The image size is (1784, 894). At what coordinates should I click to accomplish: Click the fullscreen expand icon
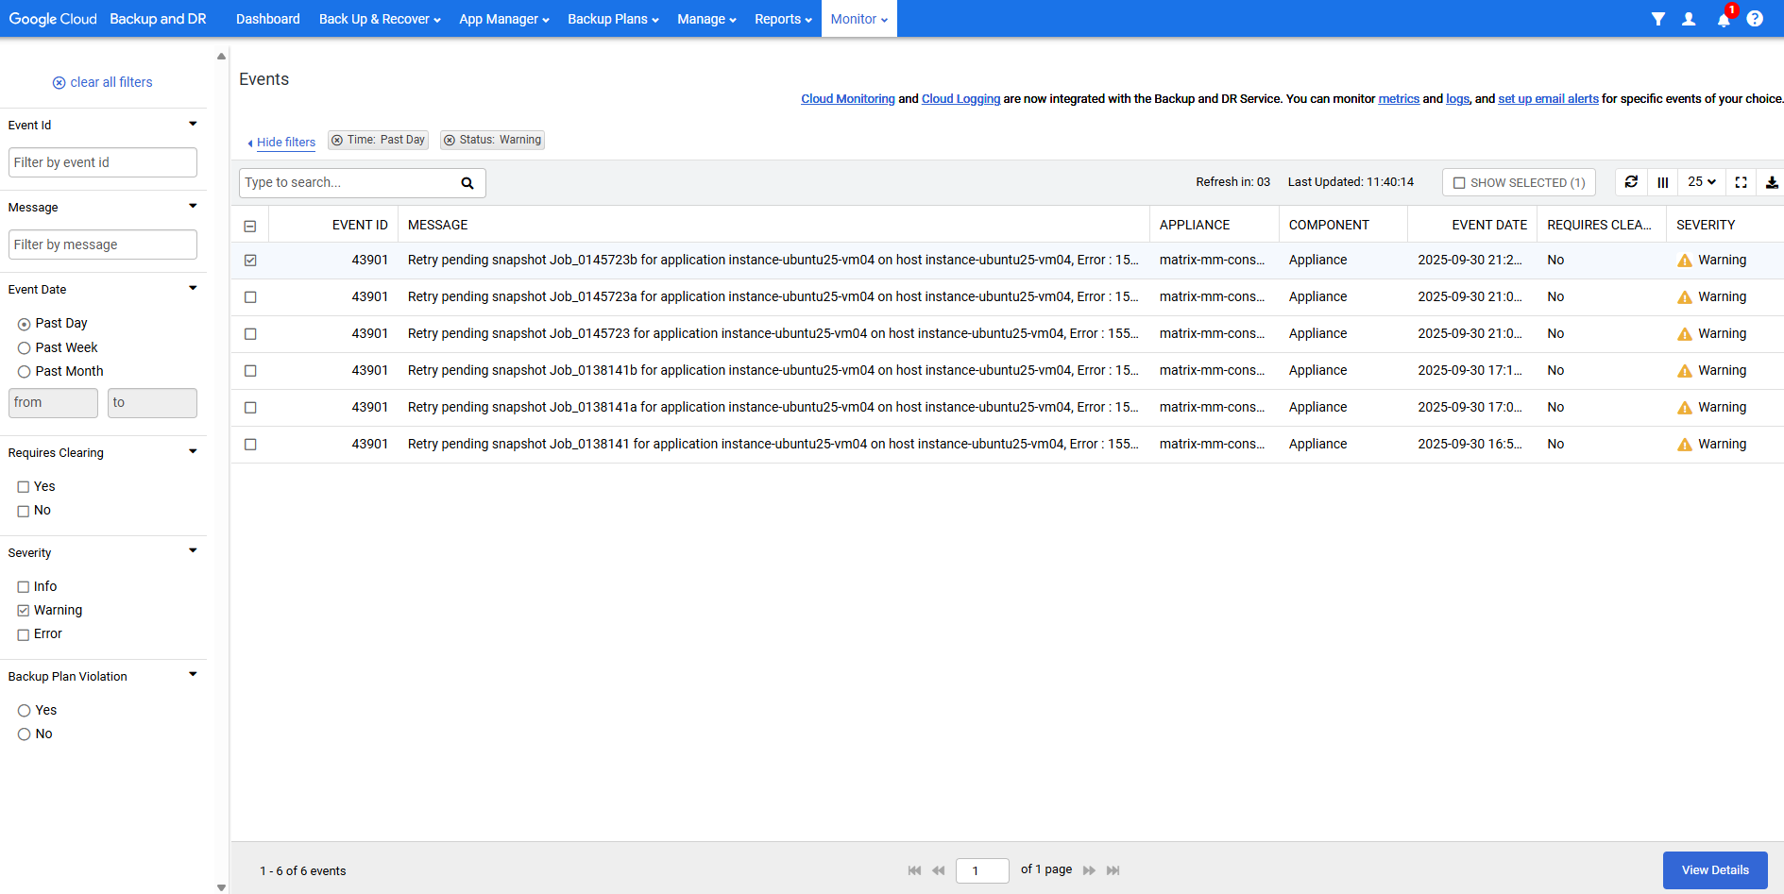click(1741, 182)
